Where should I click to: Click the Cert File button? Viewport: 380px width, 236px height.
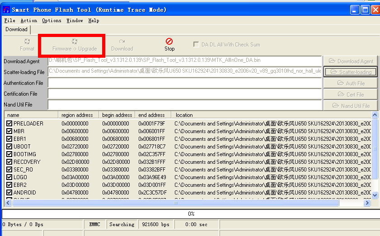351,94
